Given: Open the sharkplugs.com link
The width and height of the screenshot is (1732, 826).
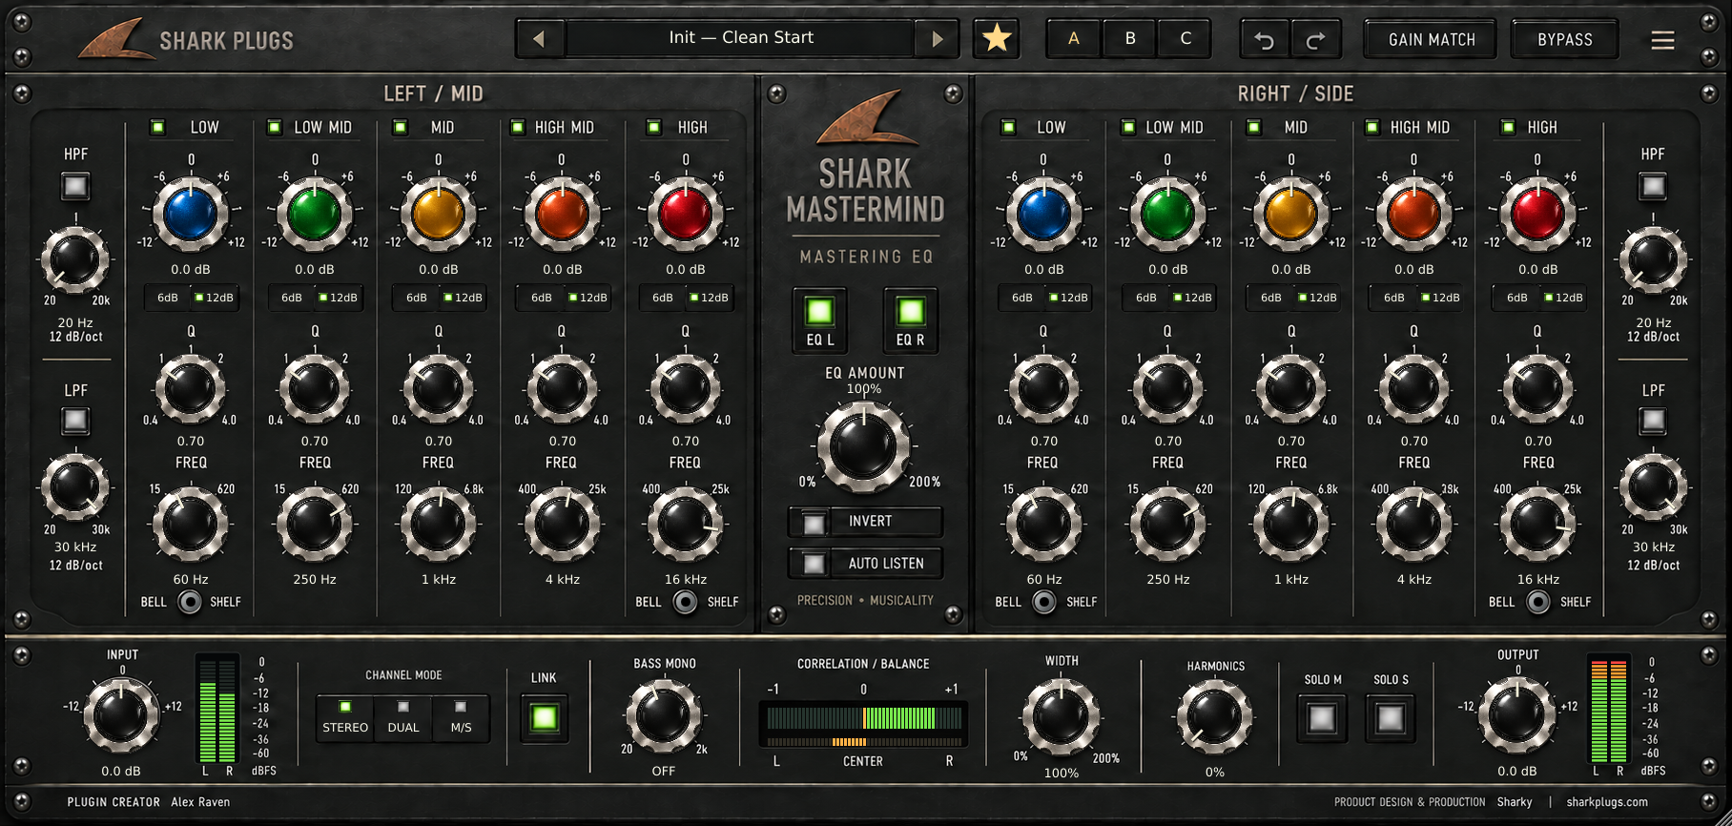Looking at the screenshot, I should coord(1607,802).
